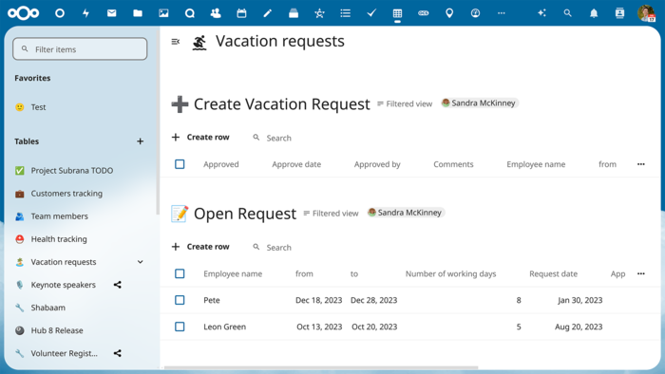This screenshot has width=665, height=374.
Task: Check the checkbox for Pete's row
Action: (x=180, y=300)
